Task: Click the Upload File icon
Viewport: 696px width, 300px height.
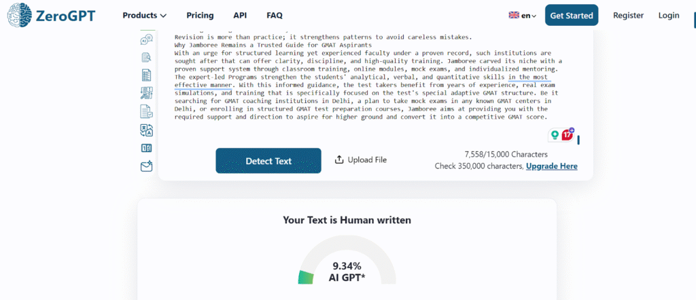Action: pos(340,160)
